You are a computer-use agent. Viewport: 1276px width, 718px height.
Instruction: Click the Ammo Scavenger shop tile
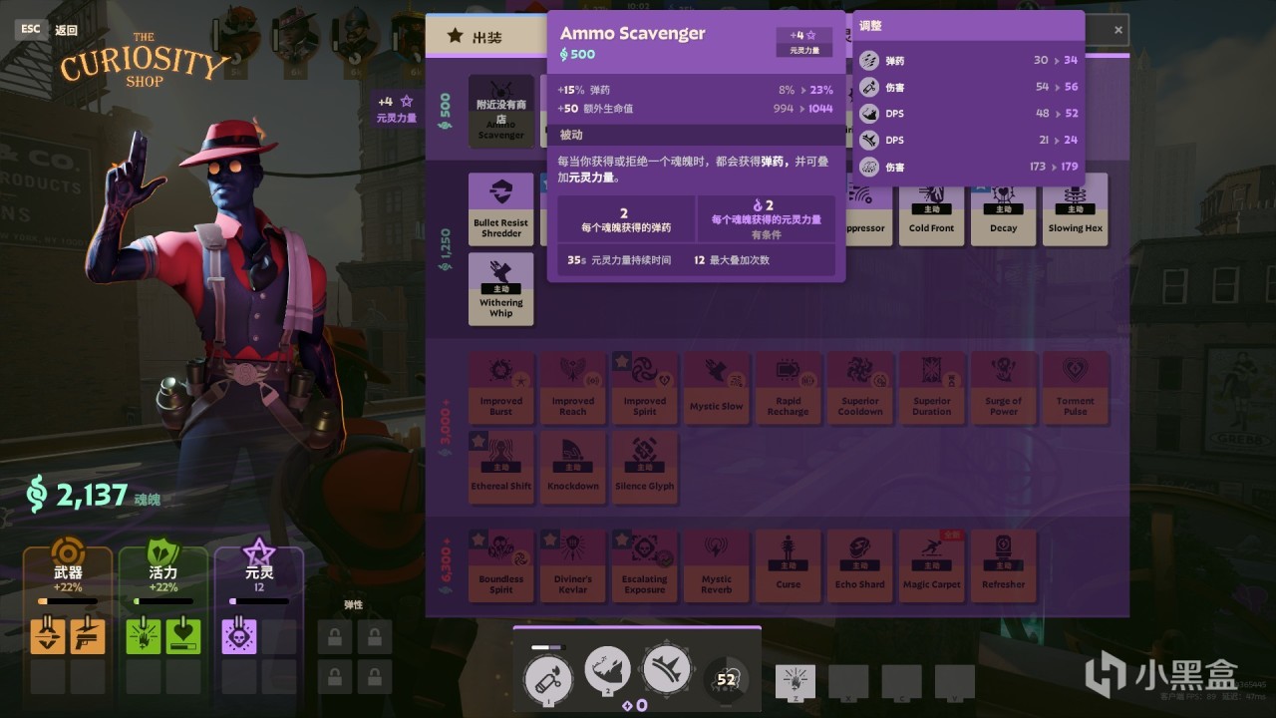(501, 112)
